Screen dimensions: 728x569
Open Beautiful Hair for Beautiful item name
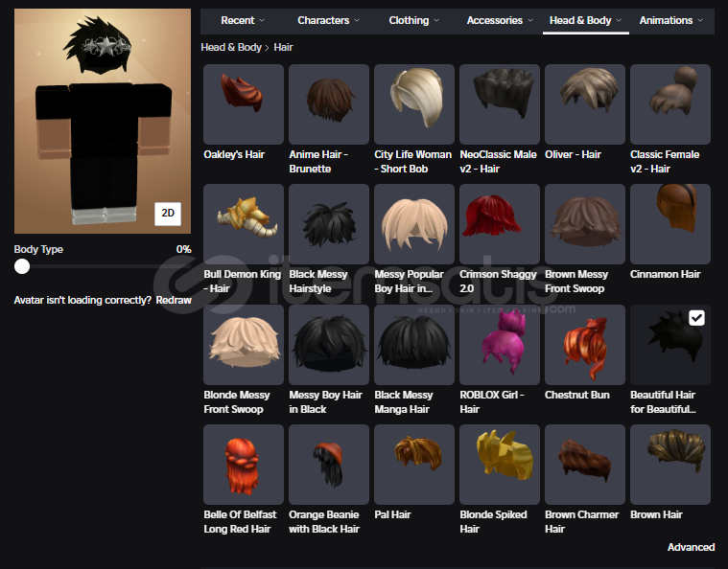point(663,402)
